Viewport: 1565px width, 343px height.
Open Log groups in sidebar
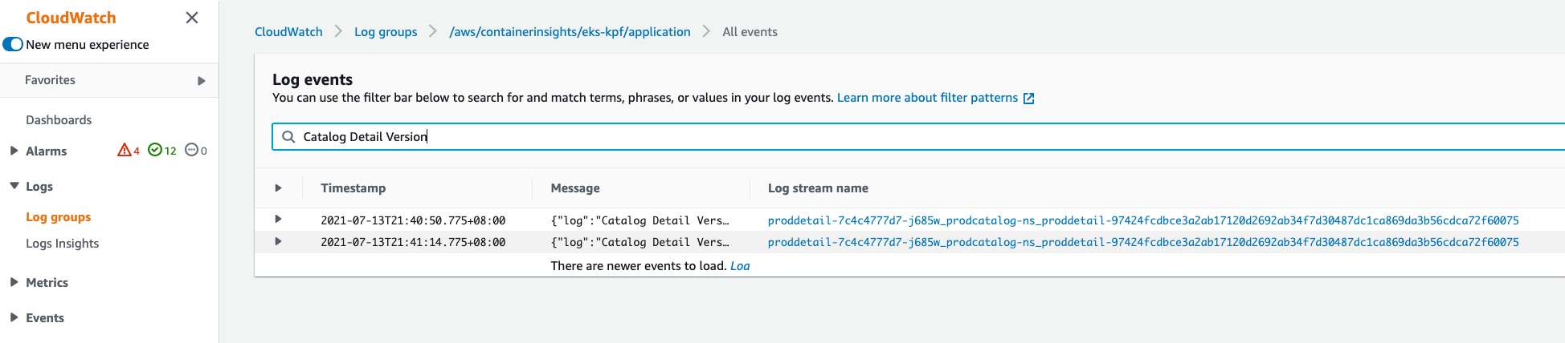(58, 216)
